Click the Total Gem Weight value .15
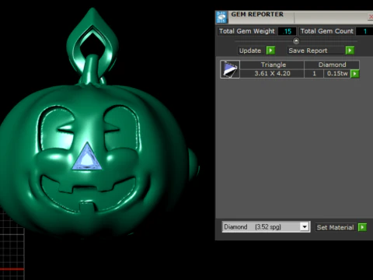This screenshot has height=280, width=373. coord(287,31)
